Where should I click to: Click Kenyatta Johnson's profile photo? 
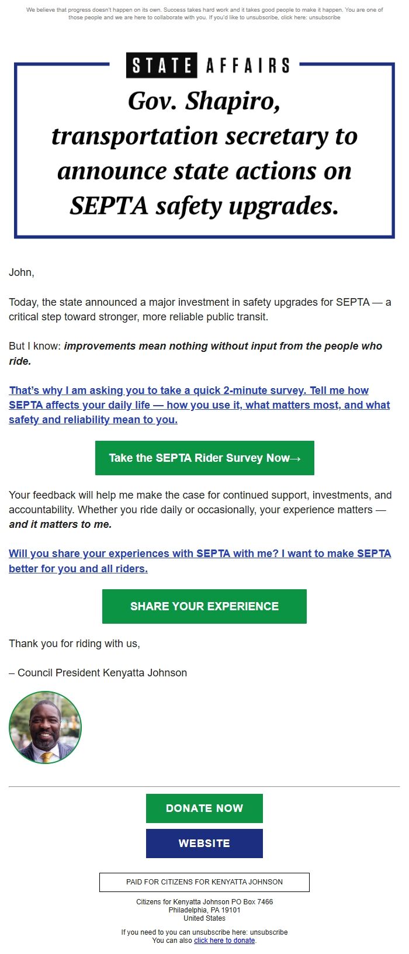(45, 727)
